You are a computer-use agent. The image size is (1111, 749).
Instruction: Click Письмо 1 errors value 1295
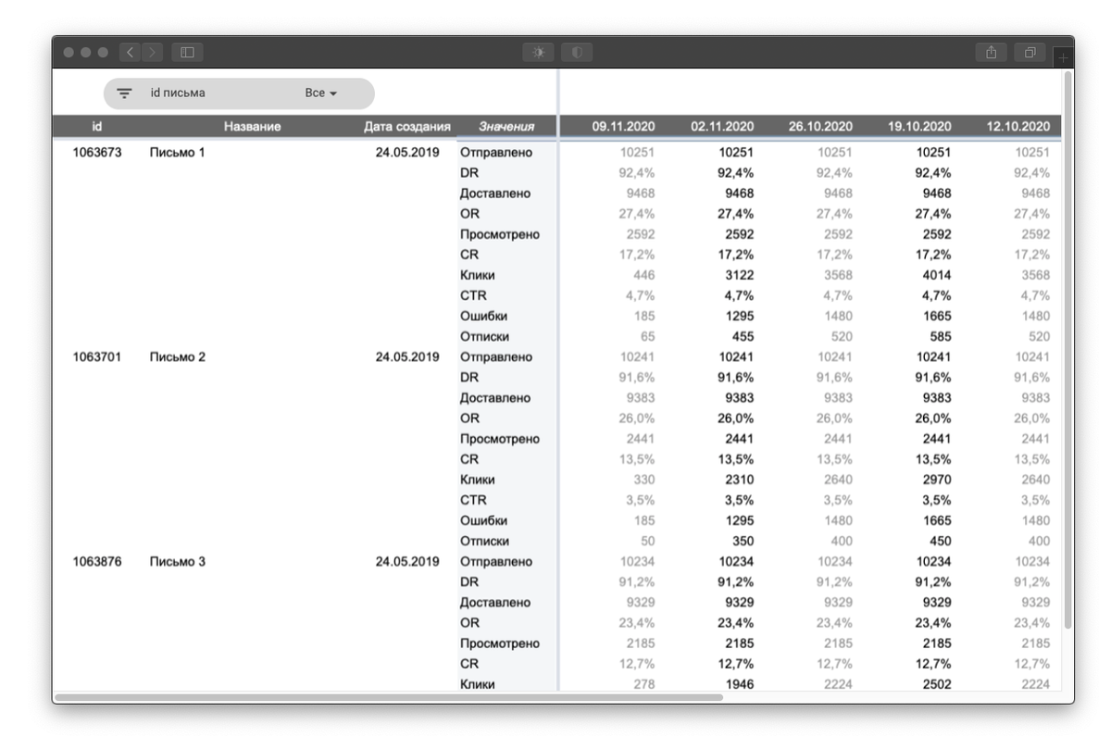(738, 317)
